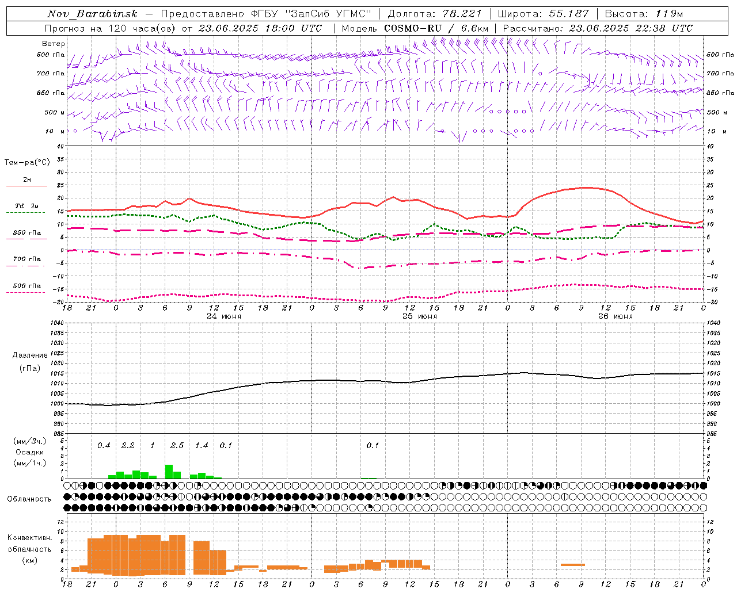Select the '(гПа)' unit under Давление
Screen dimensions: 737x589
[x=30, y=368]
